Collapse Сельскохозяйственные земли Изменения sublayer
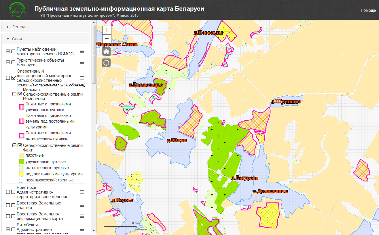The image size is (379, 235). point(14,94)
